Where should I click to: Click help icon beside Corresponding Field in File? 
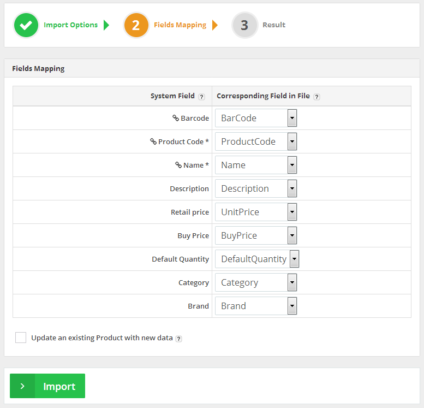(316, 97)
